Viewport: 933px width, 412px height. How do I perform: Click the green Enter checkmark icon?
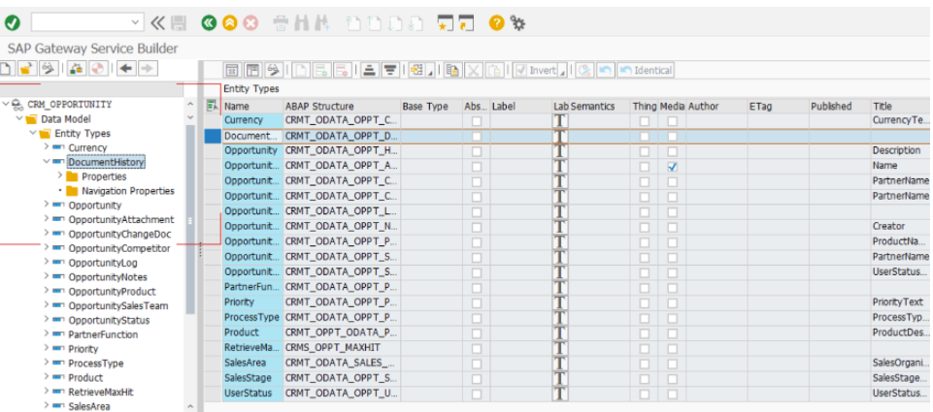point(12,23)
